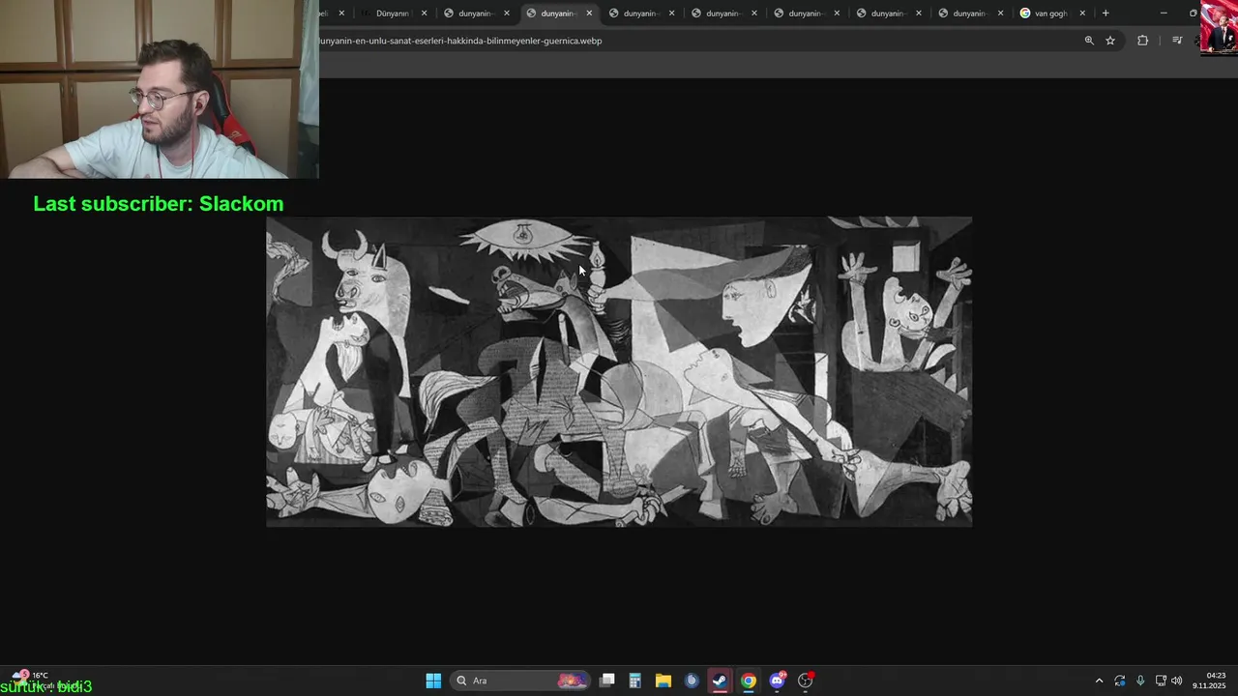The height and width of the screenshot is (696, 1238).
Task: Click the guernica.webp address bar URL
Action: [x=460, y=41]
